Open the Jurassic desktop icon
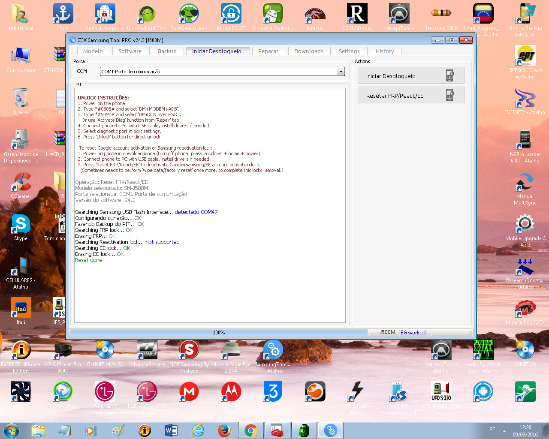The height and width of the screenshot is (439, 549). (x=315, y=17)
